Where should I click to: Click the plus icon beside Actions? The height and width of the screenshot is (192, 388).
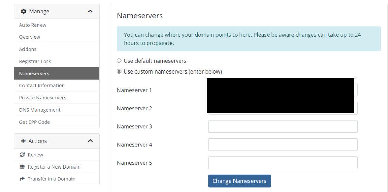(x=23, y=141)
